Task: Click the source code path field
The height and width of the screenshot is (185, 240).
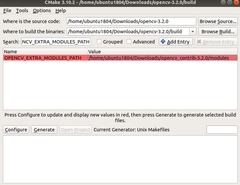Action: pyautogui.click(x=131, y=21)
